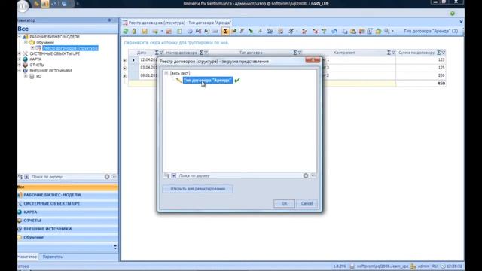Click the КАРТА globe icon in the tree
The width and height of the screenshot is (482, 271).
click(26, 59)
